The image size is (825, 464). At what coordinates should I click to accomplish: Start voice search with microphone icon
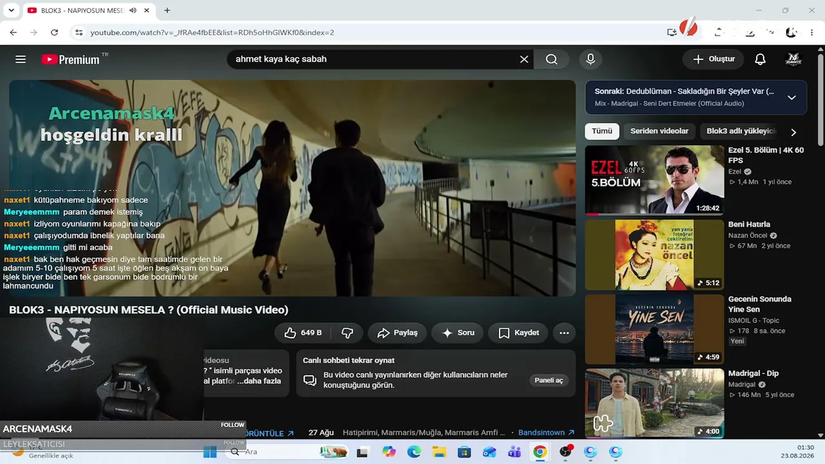click(590, 59)
